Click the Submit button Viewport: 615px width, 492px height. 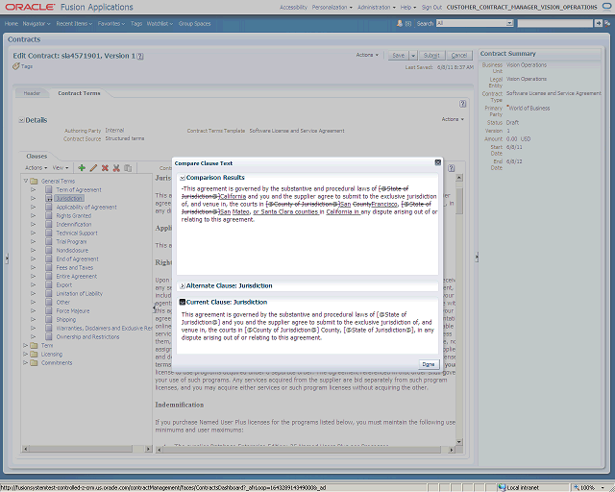tap(431, 56)
